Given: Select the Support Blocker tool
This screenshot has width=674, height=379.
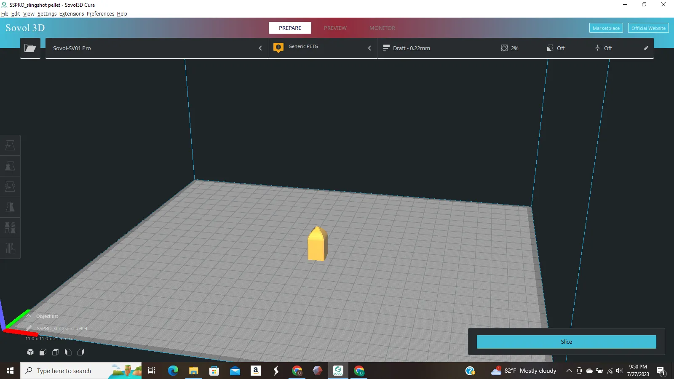Looking at the screenshot, I should tap(10, 248).
